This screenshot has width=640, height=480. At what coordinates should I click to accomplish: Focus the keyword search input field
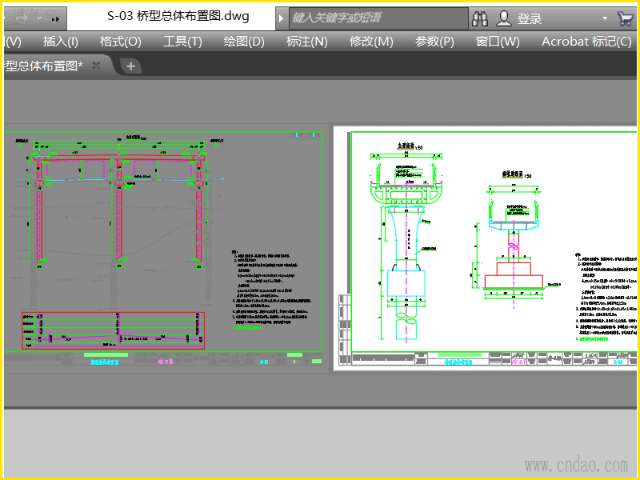(x=378, y=18)
